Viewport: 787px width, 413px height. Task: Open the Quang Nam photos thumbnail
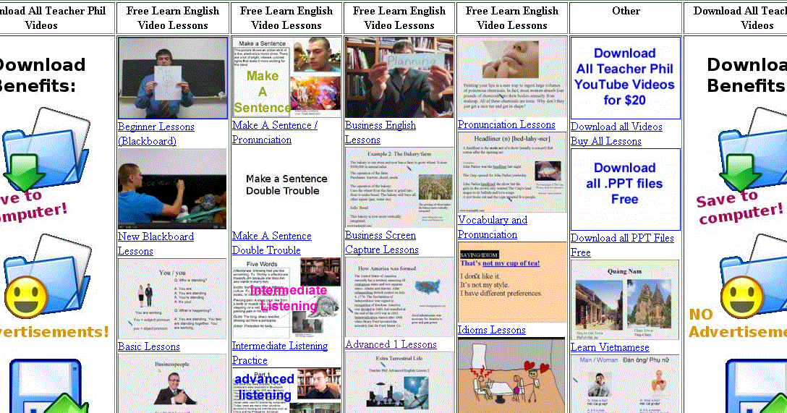point(624,300)
